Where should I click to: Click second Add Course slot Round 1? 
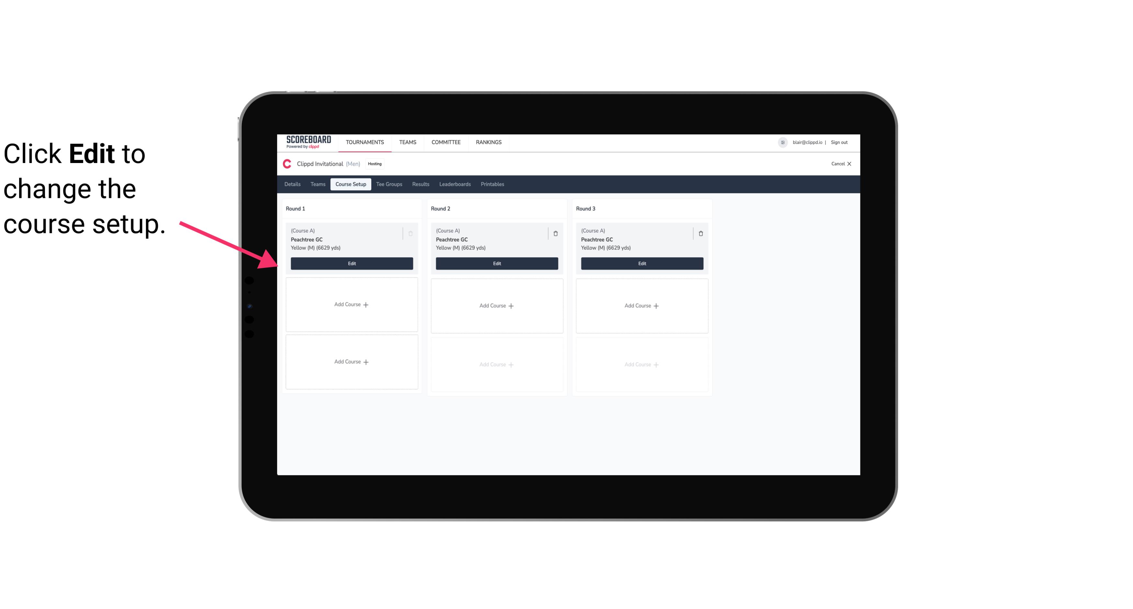tap(351, 362)
